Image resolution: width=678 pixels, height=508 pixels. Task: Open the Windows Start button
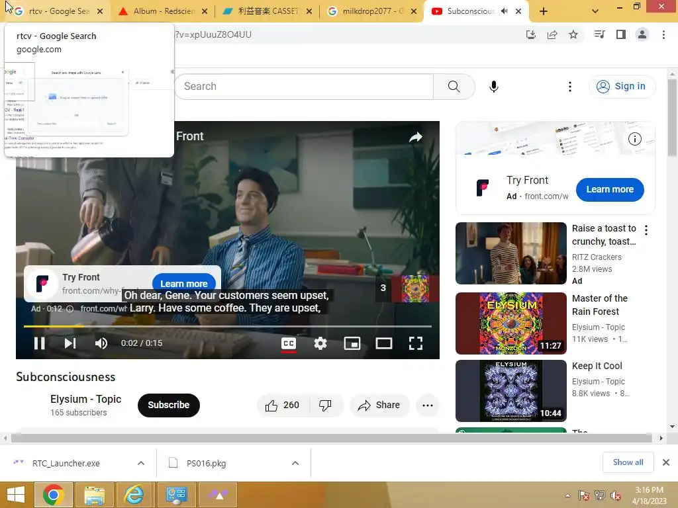click(16, 495)
